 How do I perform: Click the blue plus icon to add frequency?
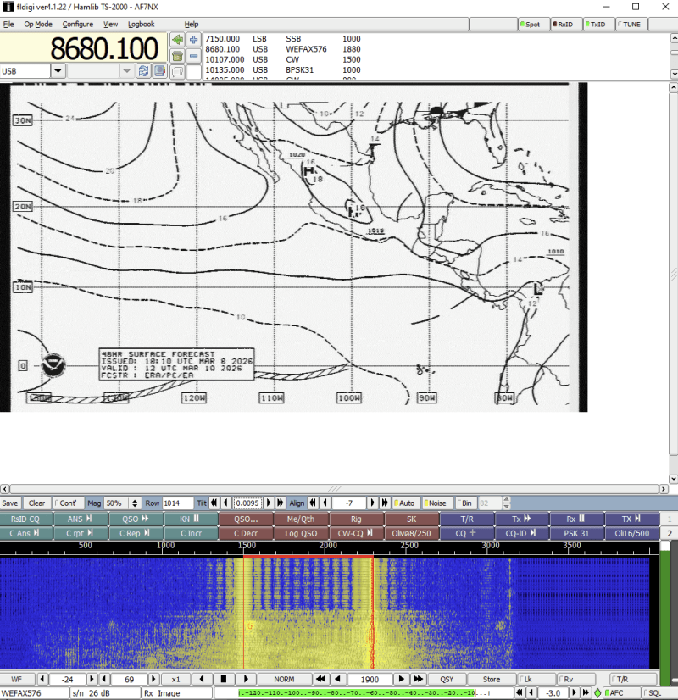(194, 40)
